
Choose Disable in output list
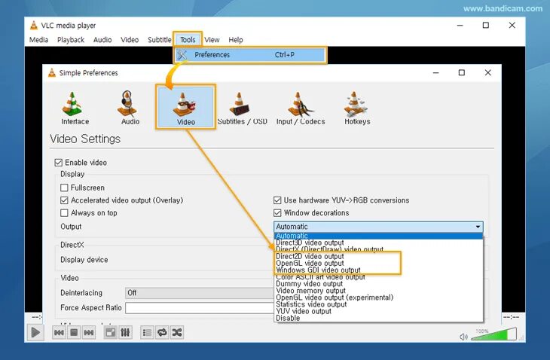[378, 318]
